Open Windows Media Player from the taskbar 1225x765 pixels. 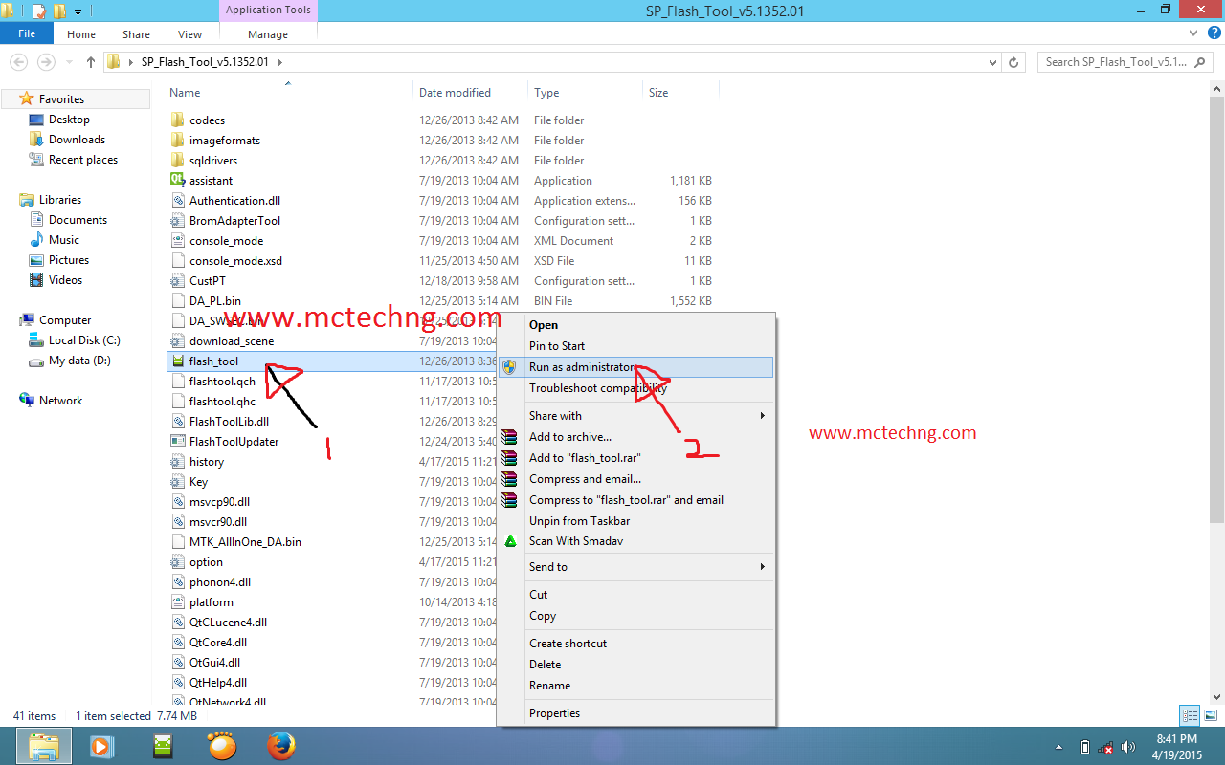(101, 746)
